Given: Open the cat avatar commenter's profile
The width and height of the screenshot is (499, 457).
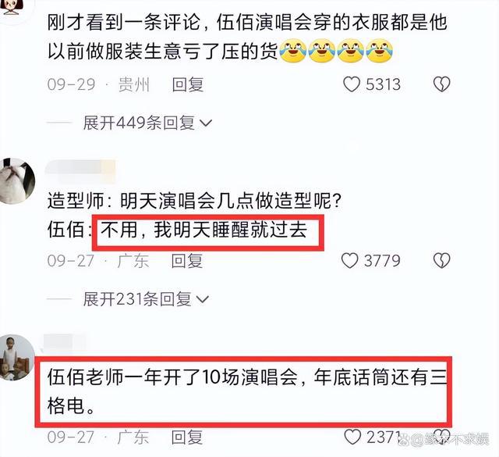Looking at the screenshot, I should click(16, 180).
